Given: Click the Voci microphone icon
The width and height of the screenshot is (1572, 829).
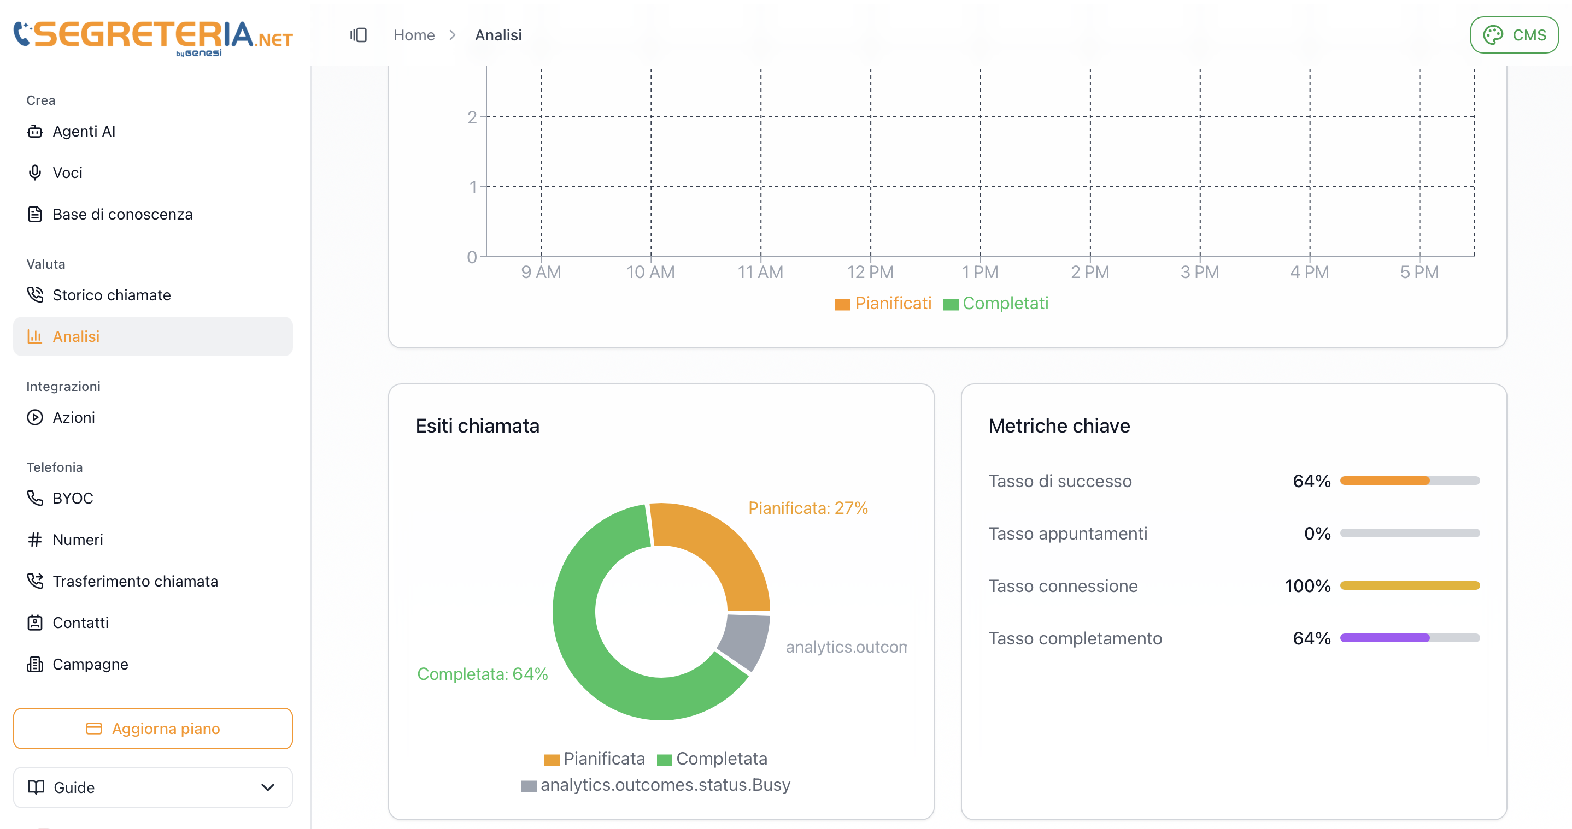Looking at the screenshot, I should [35, 173].
